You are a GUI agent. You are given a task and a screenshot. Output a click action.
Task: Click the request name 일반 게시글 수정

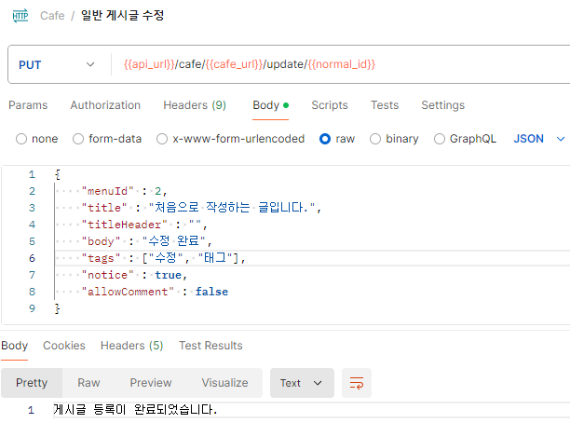click(123, 16)
